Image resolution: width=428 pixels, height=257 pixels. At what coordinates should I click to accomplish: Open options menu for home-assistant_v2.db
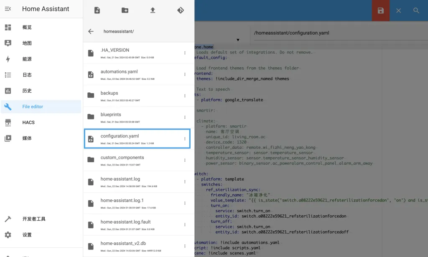tap(185, 246)
